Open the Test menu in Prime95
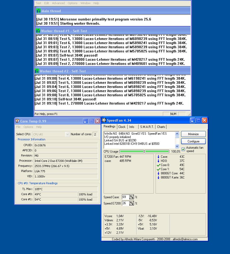The image size is (230, 254). (x=38, y=3)
